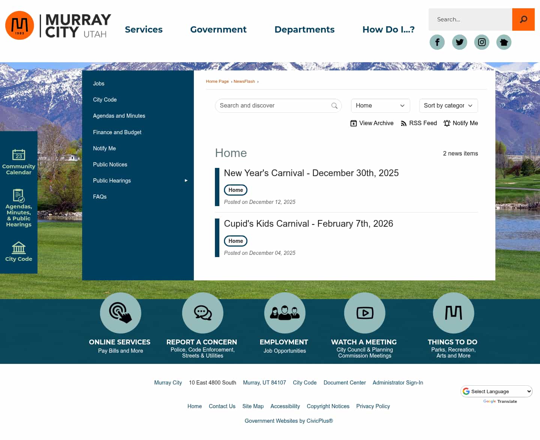
Task: Click the Employment job opportunities icon
Action: (x=285, y=313)
